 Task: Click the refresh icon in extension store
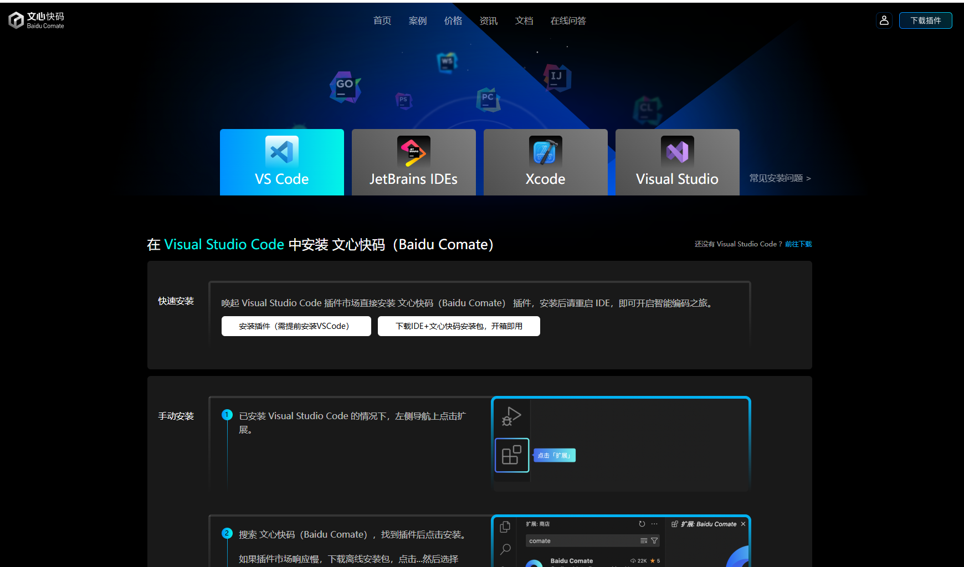coord(642,524)
